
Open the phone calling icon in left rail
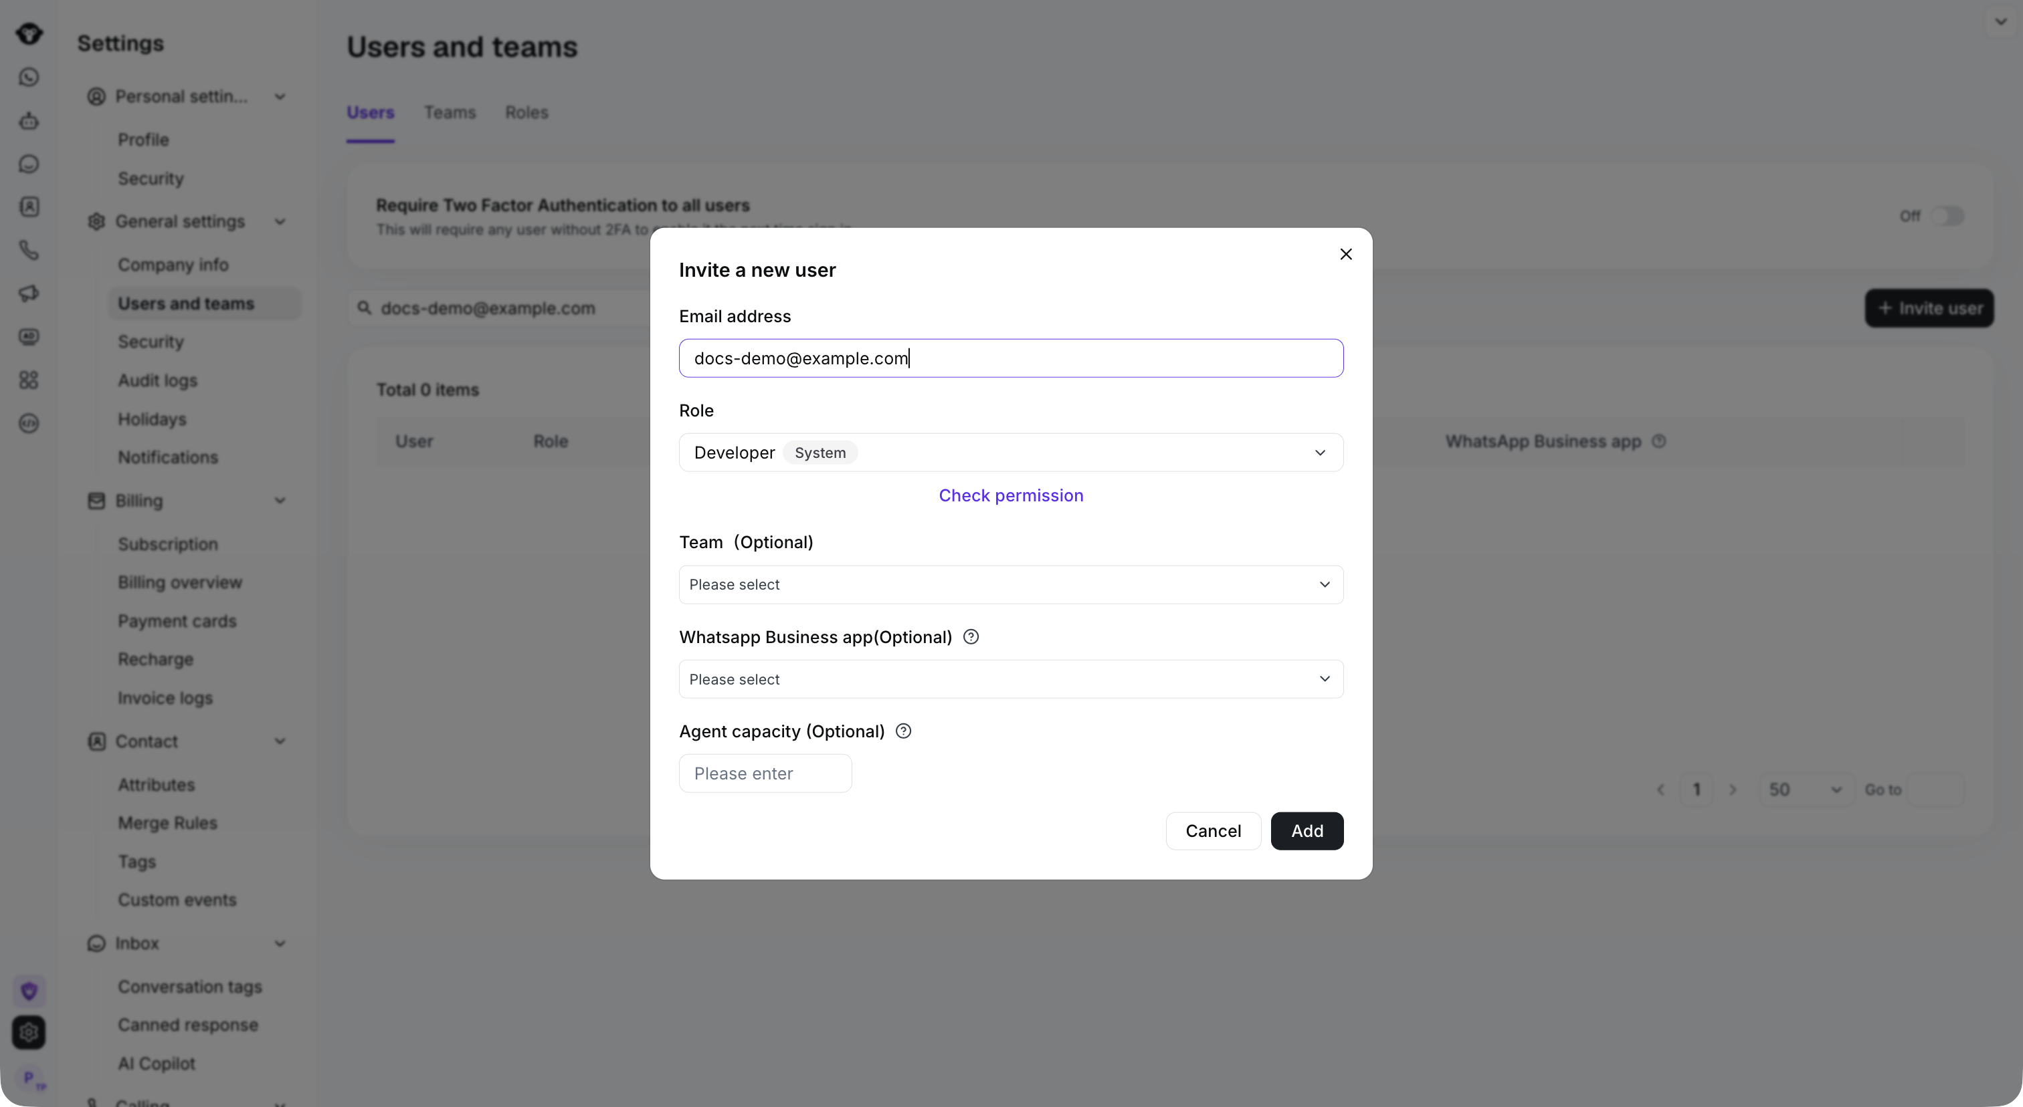(29, 250)
